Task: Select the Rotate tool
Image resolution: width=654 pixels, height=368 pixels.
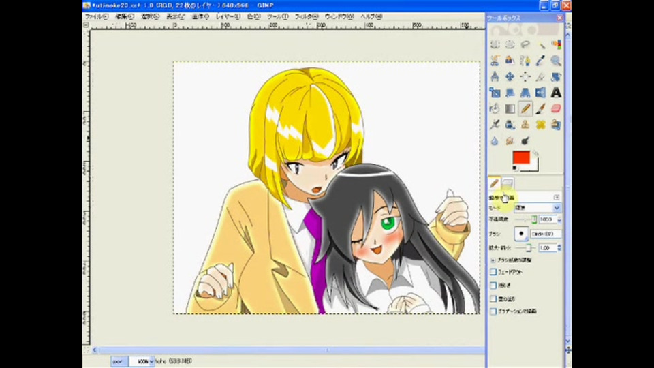Action: 556,76
